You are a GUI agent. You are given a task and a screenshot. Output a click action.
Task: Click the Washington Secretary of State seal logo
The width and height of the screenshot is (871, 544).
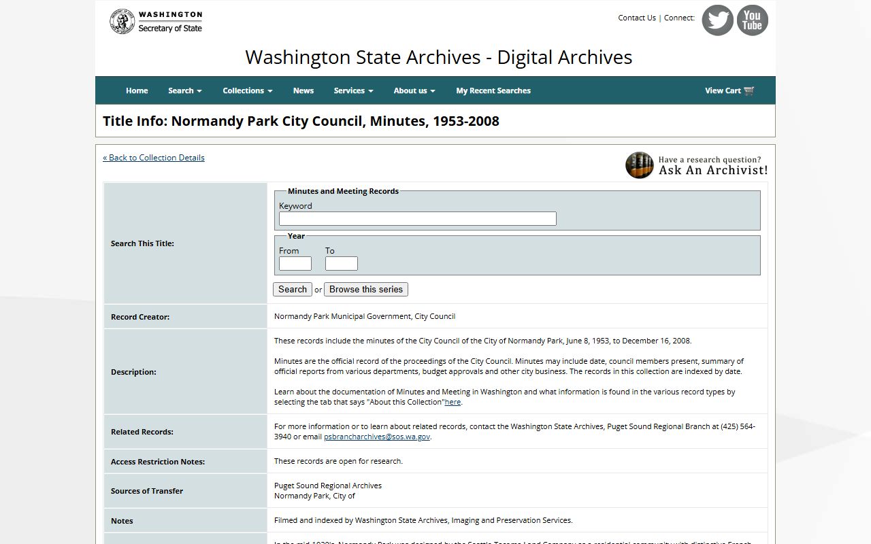pos(122,22)
